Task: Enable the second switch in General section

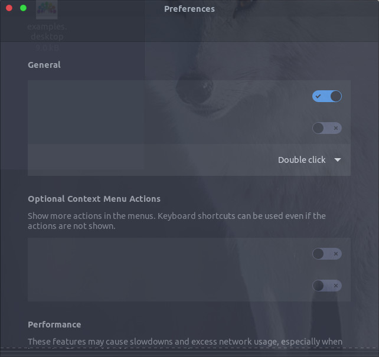Action: coord(327,128)
